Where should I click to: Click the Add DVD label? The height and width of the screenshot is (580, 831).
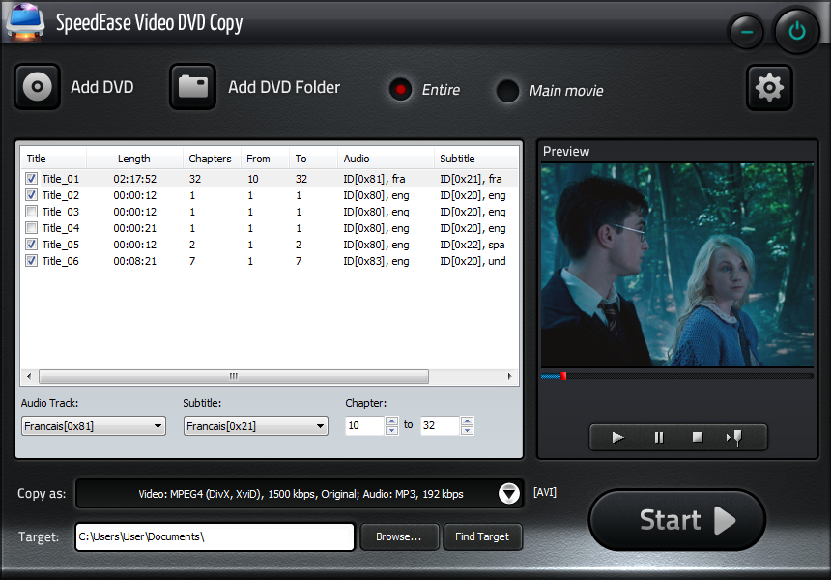point(102,87)
